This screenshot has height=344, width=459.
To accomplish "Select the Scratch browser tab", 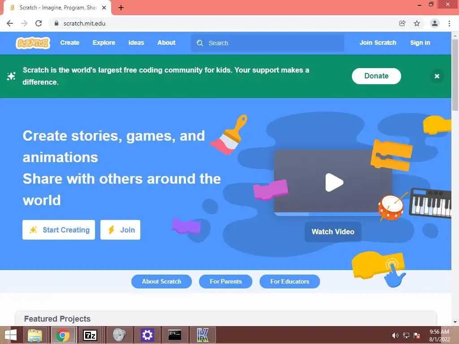I will coord(57,8).
